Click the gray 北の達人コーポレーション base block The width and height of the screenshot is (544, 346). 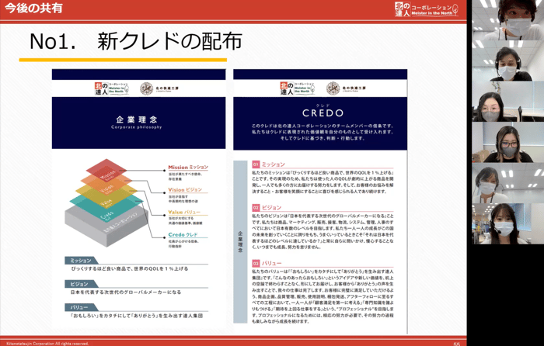[x=107, y=228]
